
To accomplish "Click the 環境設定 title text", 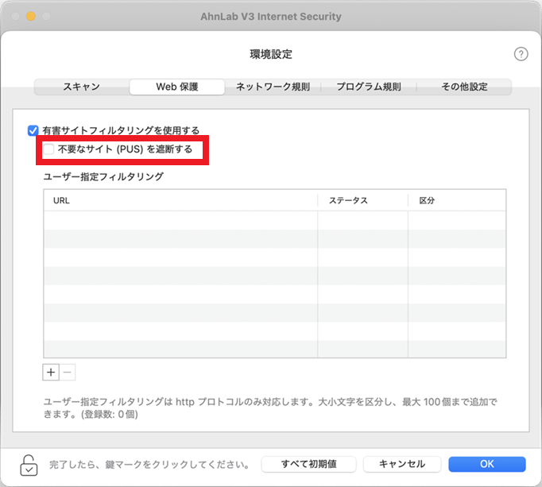I will tap(271, 54).
